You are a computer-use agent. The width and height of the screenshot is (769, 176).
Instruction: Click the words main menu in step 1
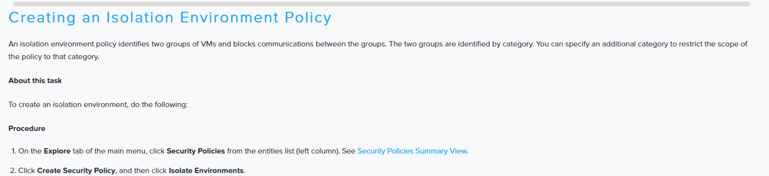click(129, 151)
